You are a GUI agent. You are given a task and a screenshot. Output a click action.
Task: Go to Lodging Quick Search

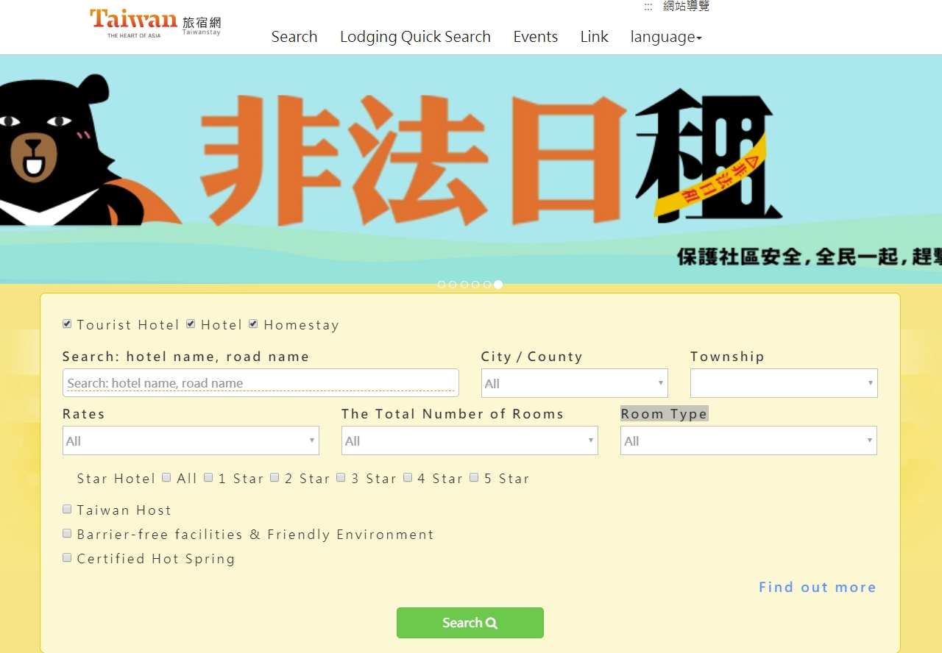[415, 37]
